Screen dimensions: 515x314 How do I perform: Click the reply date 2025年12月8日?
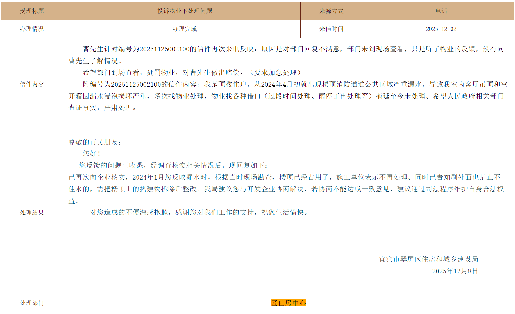pos(455,271)
